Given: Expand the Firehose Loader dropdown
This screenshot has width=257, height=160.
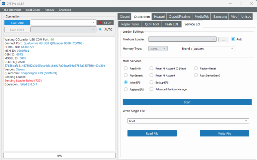Looking at the screenshot, I should tap(182, 39).
